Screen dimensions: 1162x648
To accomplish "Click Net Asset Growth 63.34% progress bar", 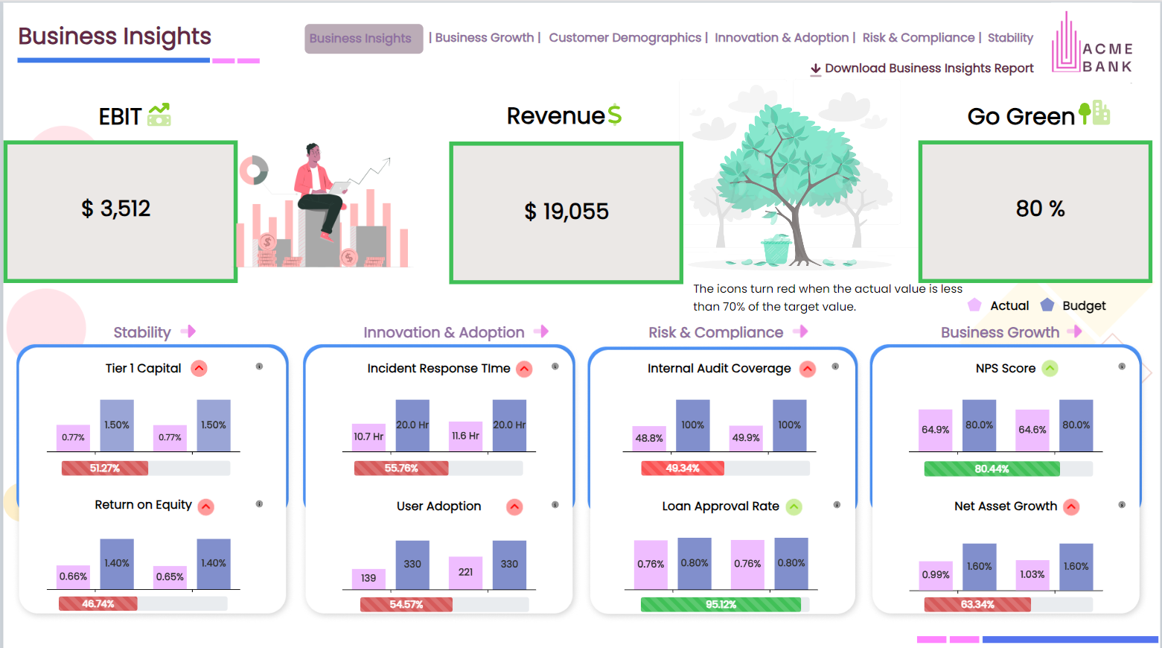I will coord(1009,605).
